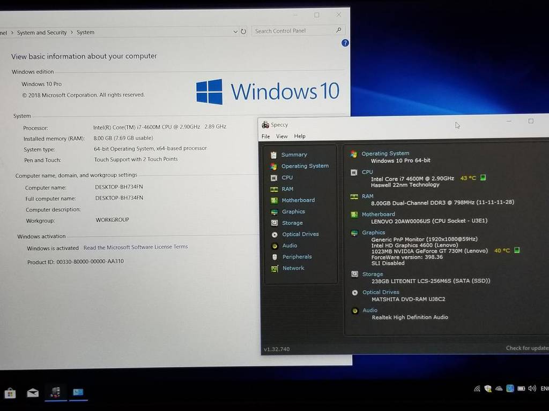
Task: Expand chevron before System and Security breadcrumb
Action: point(12,33)
